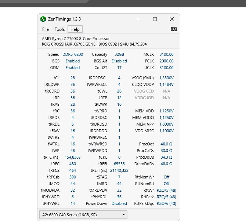Viewport: 246px width, 224px height.
Task: Click the ProcCaDs 30.0 Ω value
Action: coord(166,151)
